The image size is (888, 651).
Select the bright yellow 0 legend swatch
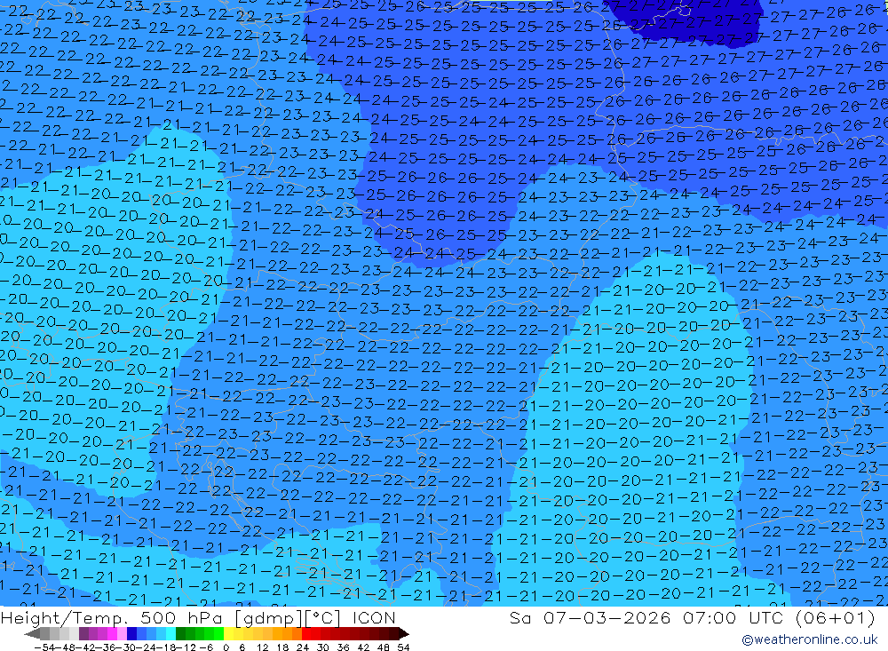(229, 633)
